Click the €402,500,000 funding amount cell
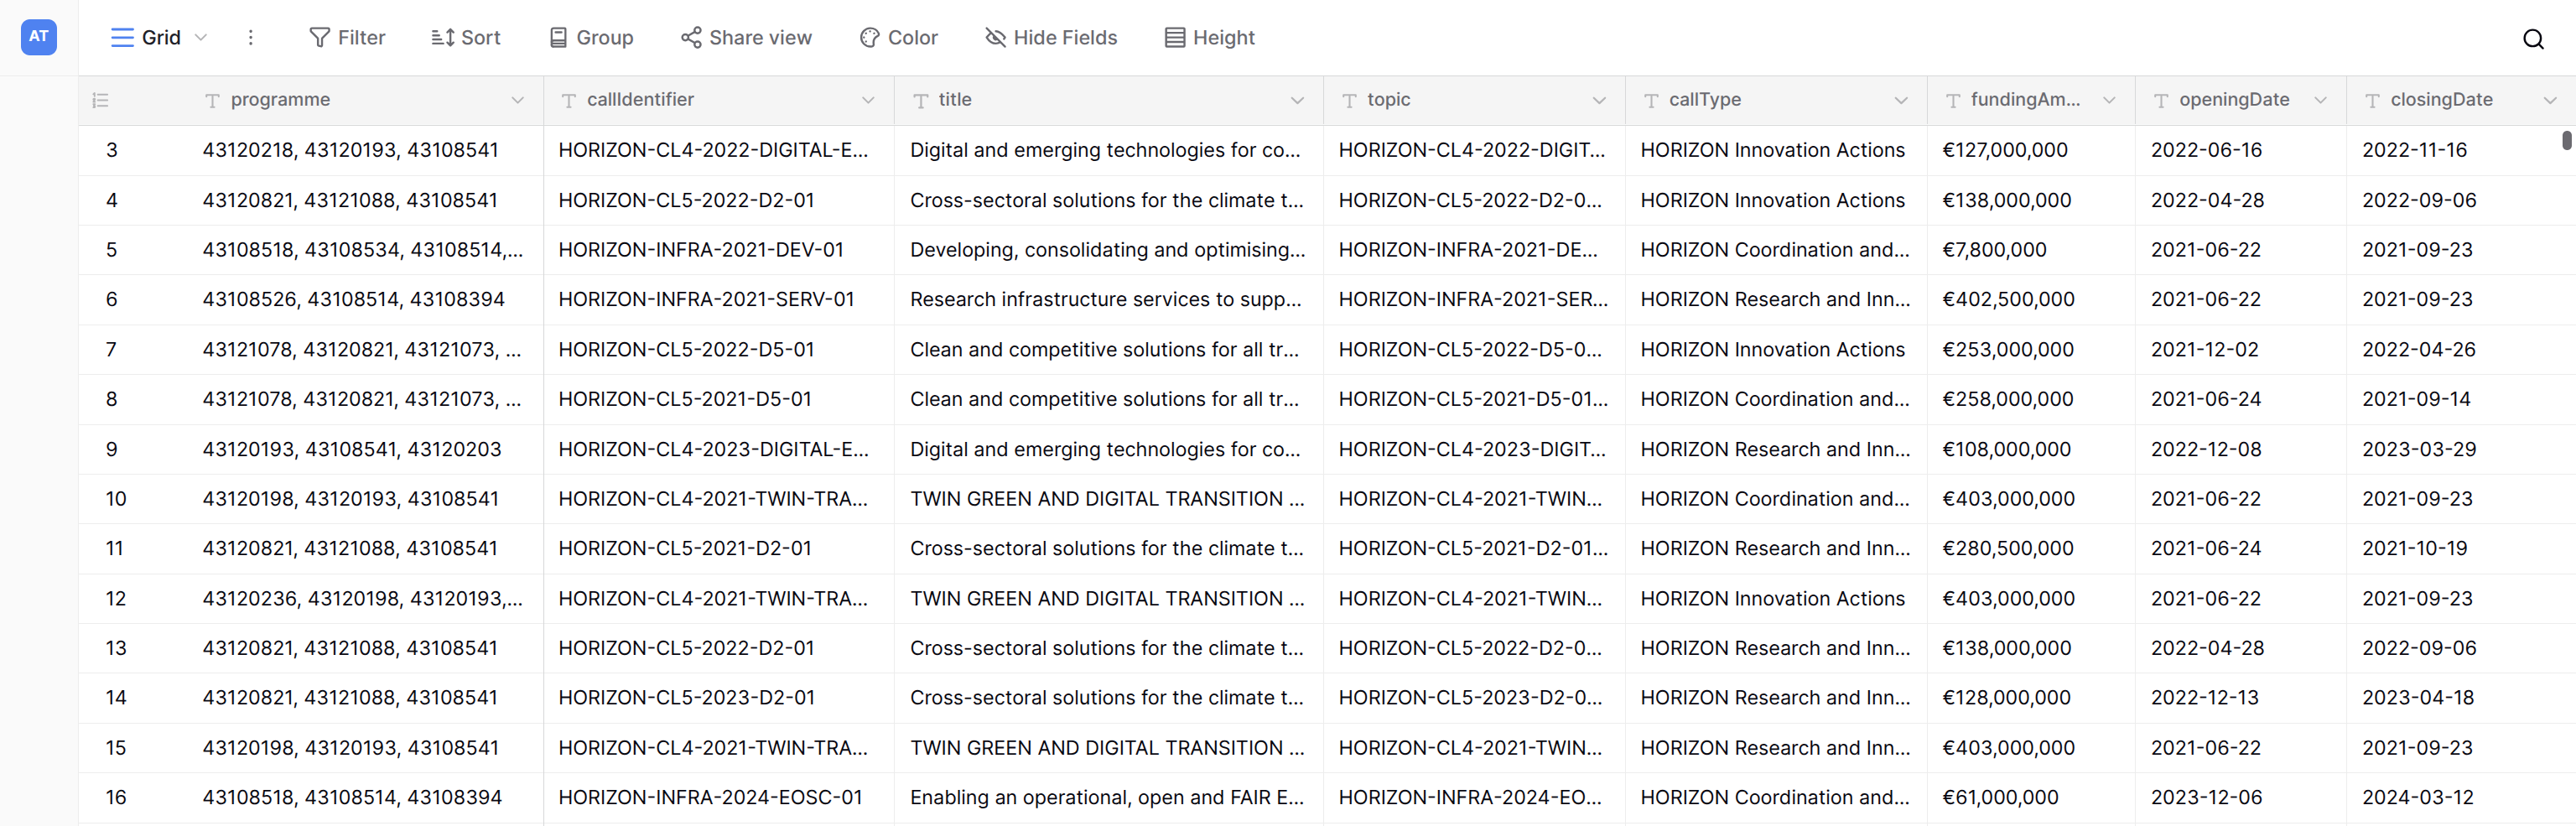 point(2008,299)
